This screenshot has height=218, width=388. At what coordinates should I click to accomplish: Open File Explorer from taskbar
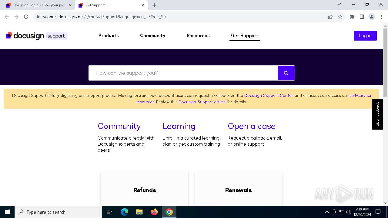coord(139,212)
